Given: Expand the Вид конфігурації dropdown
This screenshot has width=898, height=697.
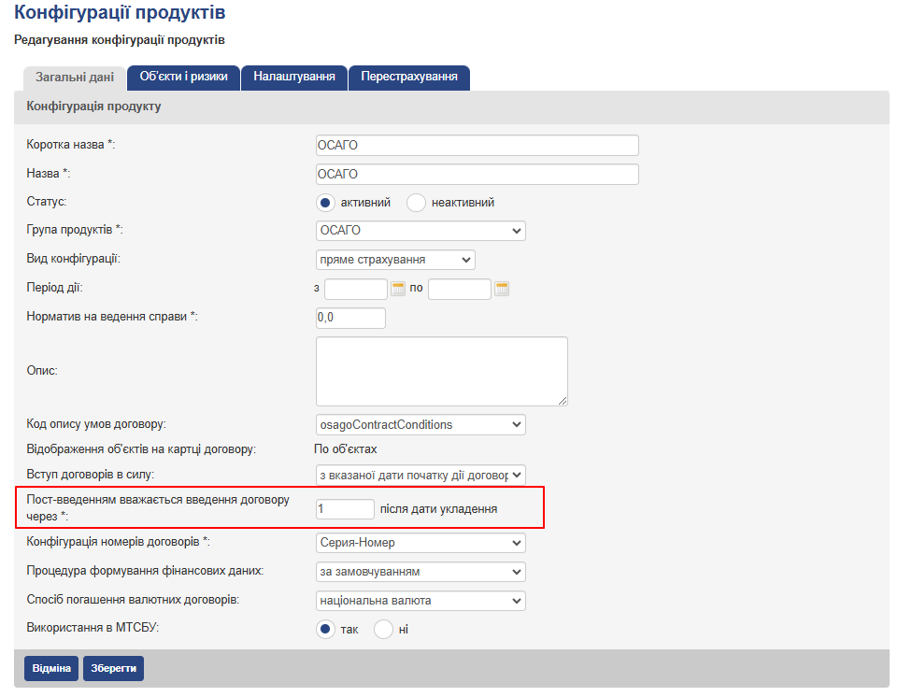Looking at the screenshot, I should (x=395, y=260).
